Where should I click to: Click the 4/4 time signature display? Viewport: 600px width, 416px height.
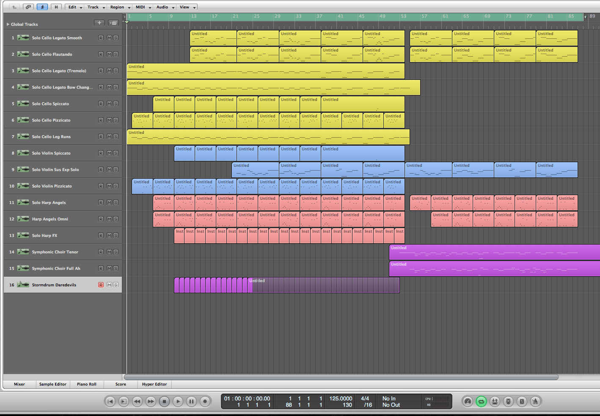tap(365, 398)
